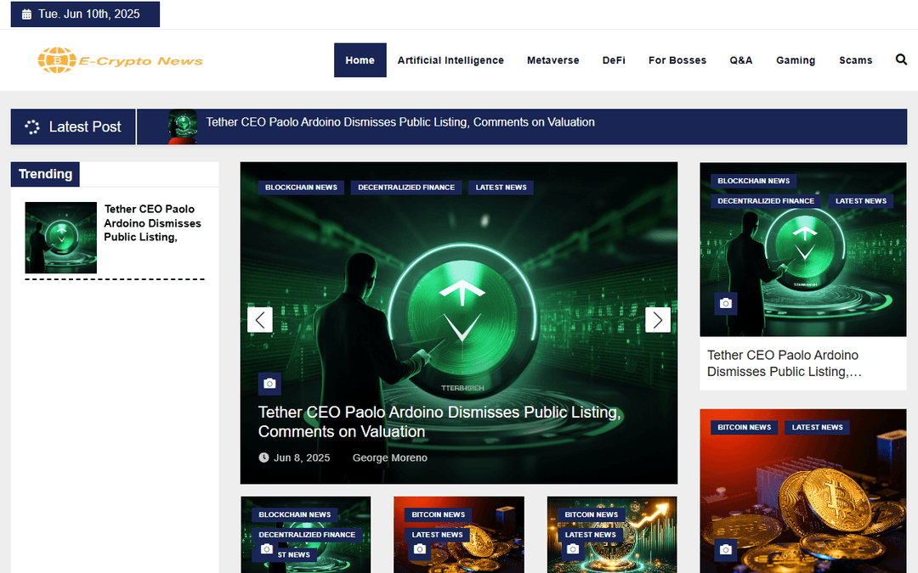Image resolution: width=918 pixels, height=573 pixels.
Task: Select the Trending tab heading
Action: [45, 174]
